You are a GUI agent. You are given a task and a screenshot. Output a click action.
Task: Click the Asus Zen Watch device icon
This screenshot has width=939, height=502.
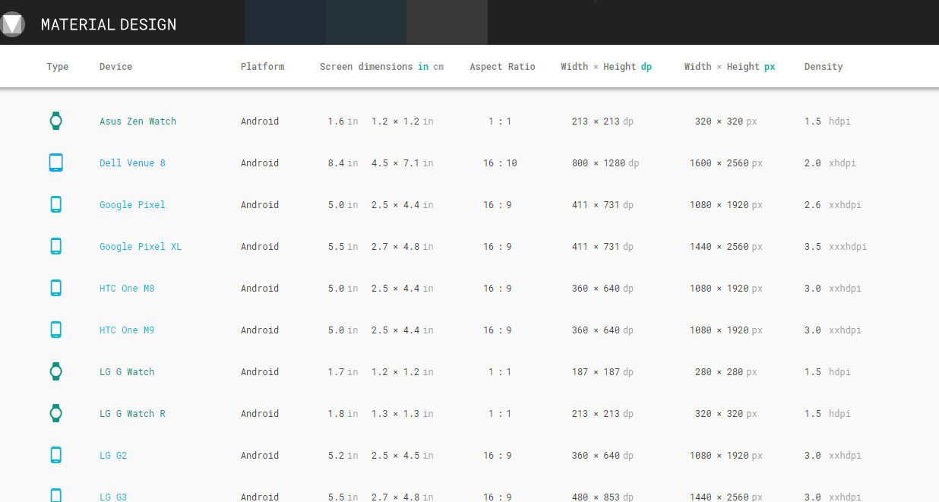pos(55,121)
